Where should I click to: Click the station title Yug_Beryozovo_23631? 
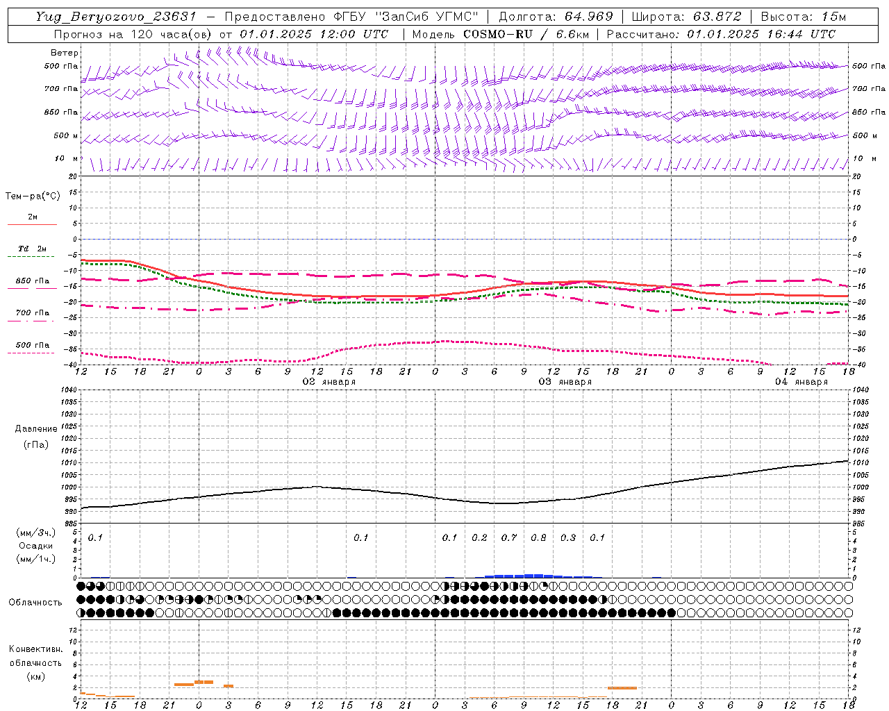tap(117, 17)
